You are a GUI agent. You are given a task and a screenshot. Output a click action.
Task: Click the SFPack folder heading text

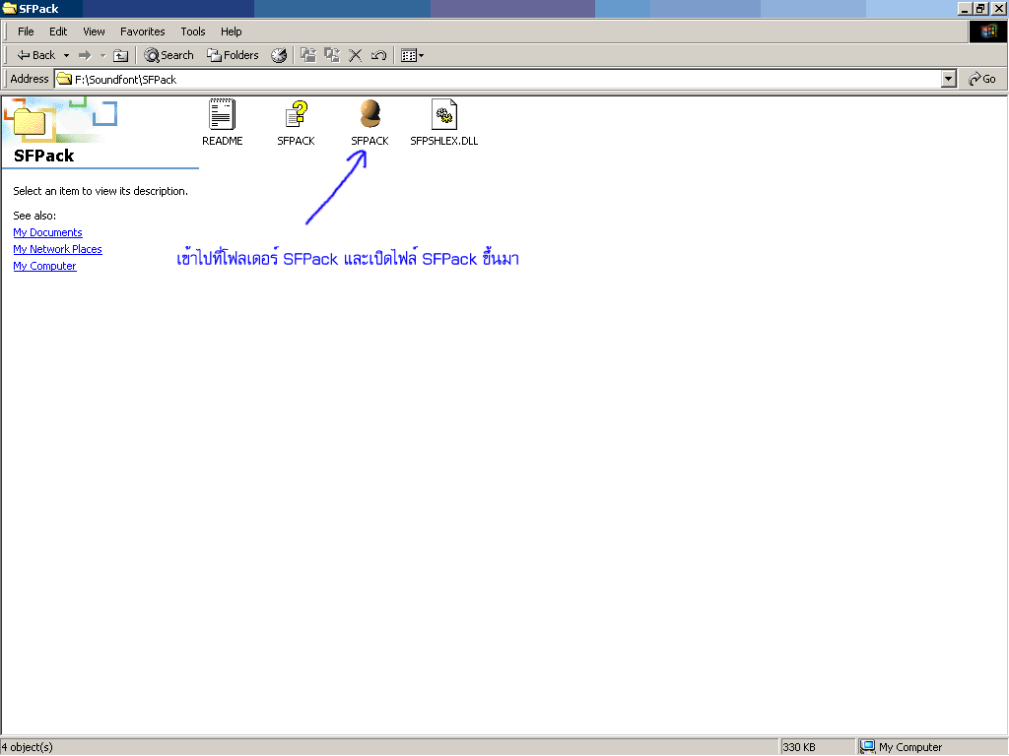[x=43, y=156]
